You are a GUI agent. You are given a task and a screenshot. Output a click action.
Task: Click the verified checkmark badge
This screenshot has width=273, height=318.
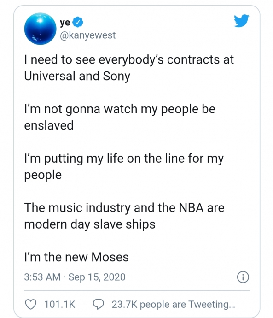78,22
